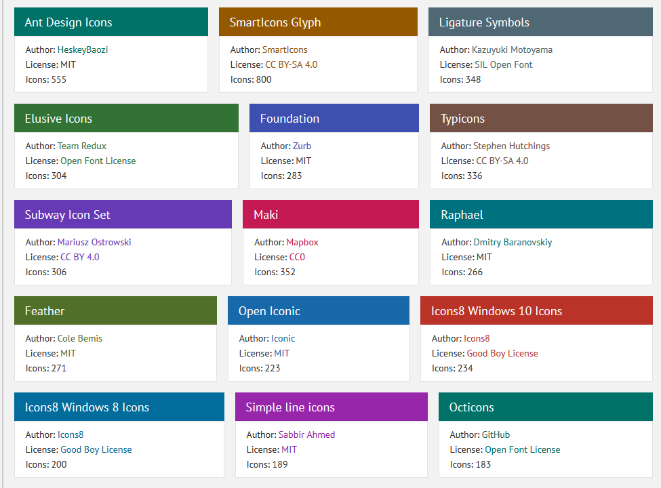Image resolution: width=661 pixels, height=488 pixels.
Task: Visit author Mariusz Ostrowski link
Action: (94, 242)
